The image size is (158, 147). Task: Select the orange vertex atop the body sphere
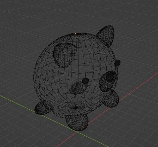(x=75, y=34)
